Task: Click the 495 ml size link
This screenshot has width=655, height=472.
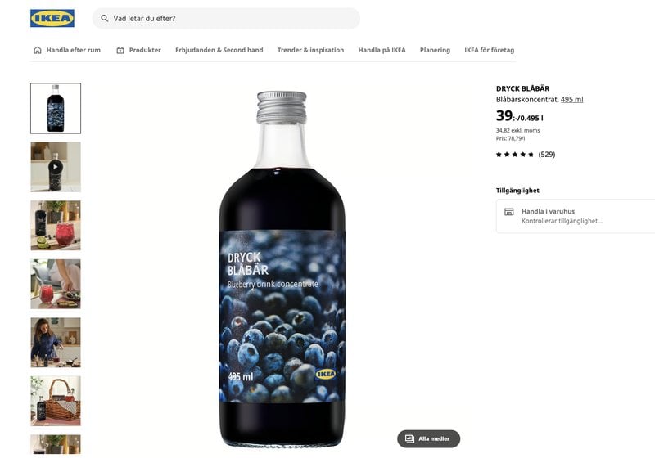Action: [x=571, y=99]
